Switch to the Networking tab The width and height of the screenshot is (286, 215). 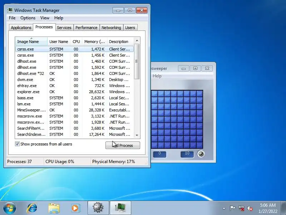coord(111,28)
